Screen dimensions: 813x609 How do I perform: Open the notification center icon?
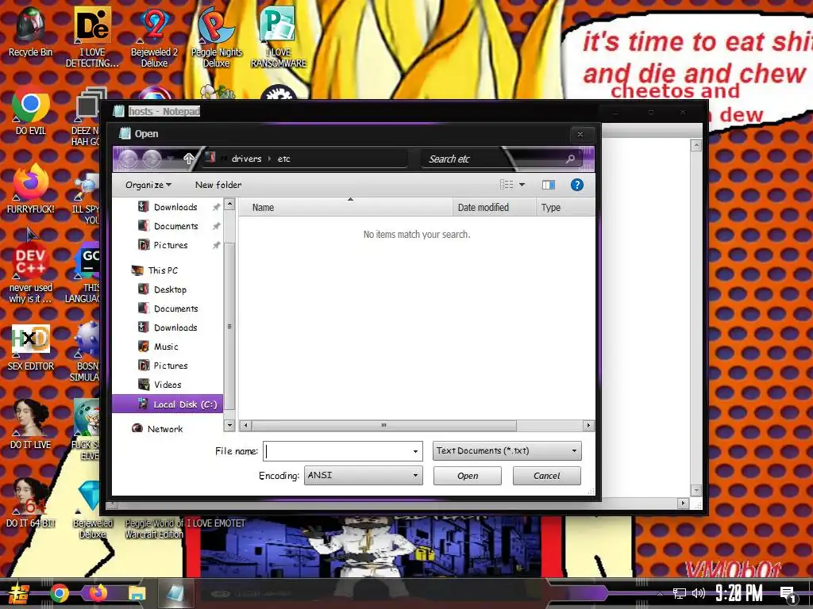click(788, 595)
